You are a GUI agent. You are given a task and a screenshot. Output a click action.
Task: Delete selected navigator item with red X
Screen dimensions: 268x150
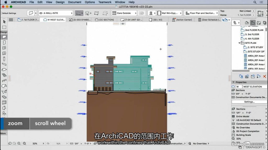[265, 76]
